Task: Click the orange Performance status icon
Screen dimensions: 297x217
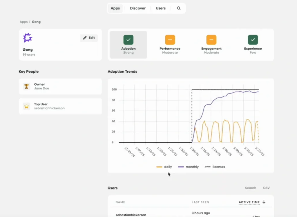Action: click(x=170, y=40)
